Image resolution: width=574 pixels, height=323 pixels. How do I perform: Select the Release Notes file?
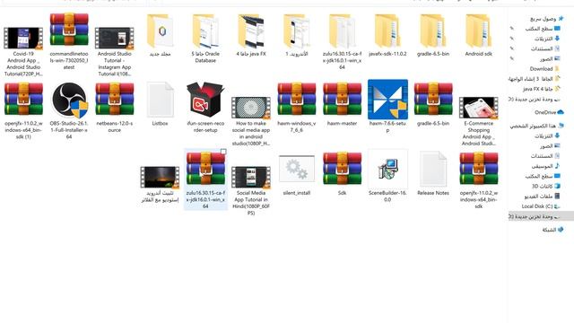(433, 173)
